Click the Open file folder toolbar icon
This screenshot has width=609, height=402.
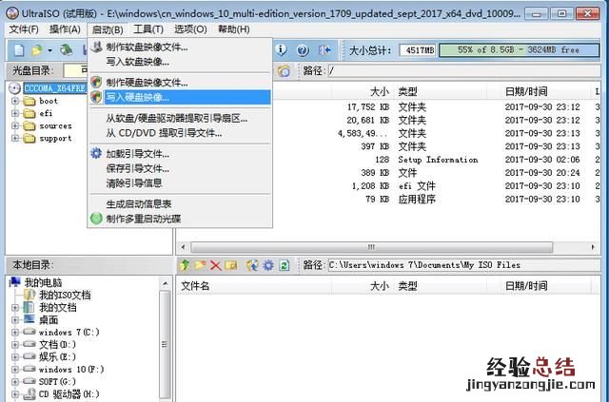[x=36, y=50]
